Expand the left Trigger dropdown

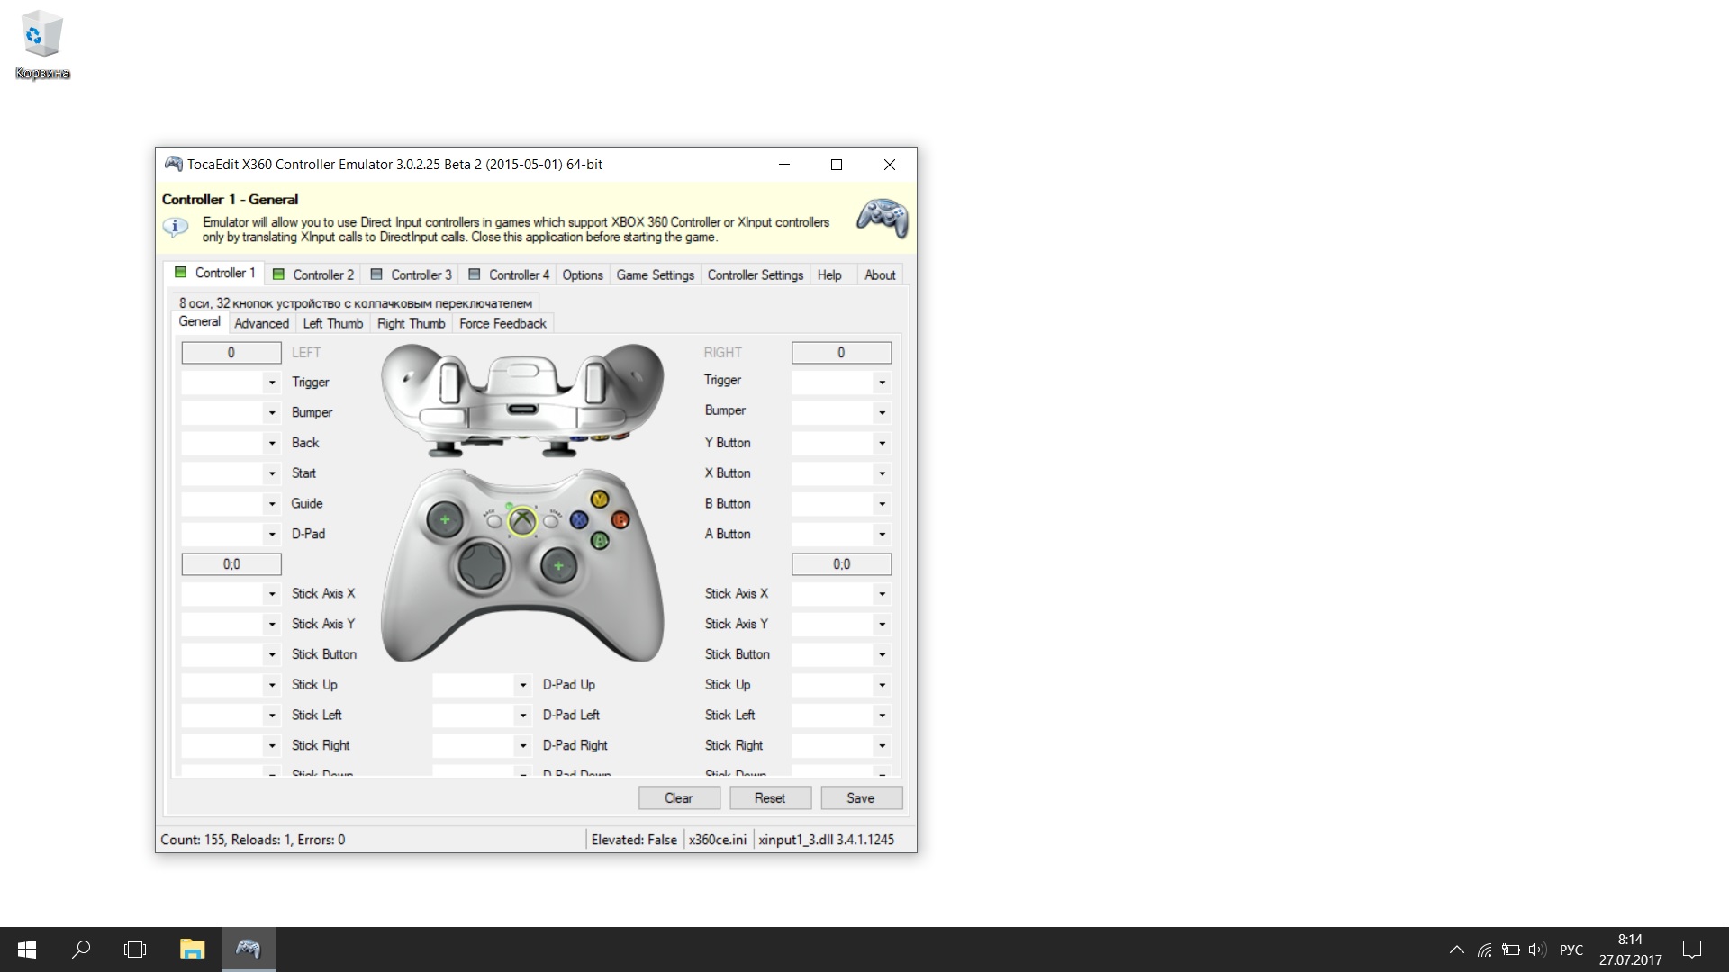click(x=271, y=382)
